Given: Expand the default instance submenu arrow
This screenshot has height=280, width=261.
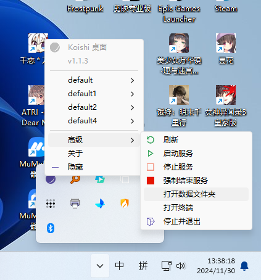Looking at the screenshot, I should 132,80.
